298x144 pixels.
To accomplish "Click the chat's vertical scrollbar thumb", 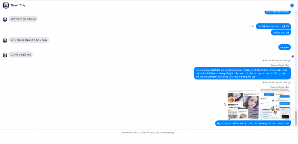I will coord(296,118).
